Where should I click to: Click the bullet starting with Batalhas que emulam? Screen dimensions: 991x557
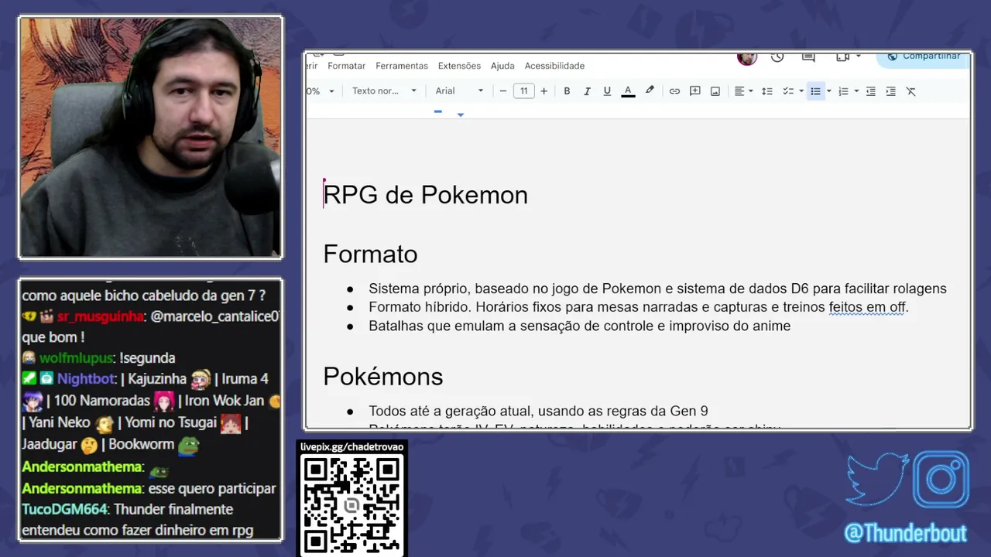[x=579, y=326]
